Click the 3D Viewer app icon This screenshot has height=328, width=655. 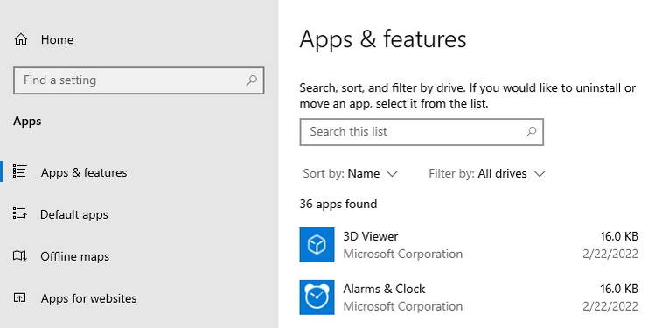[317, 245]
